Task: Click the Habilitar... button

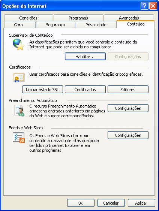Action: click(x=85, y=57)
